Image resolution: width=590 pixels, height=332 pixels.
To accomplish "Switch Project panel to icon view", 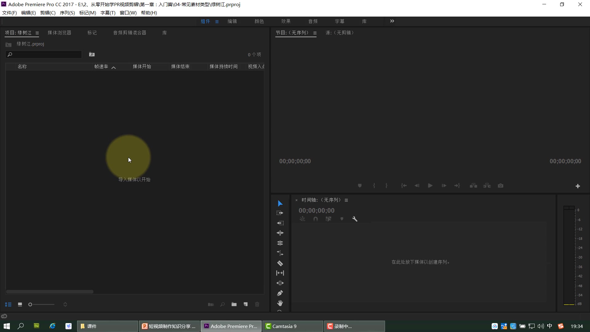I will tap(20, 304).
